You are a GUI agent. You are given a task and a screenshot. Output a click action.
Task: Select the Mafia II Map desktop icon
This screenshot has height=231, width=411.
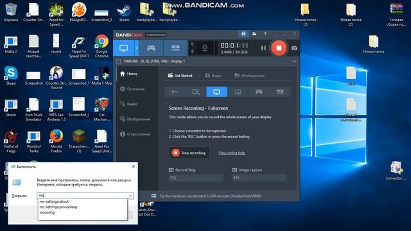(101, 76)
